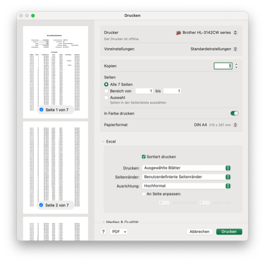Collapse the Excel section chevron
This screenshot has height=263, width=265.
[103, 142]
